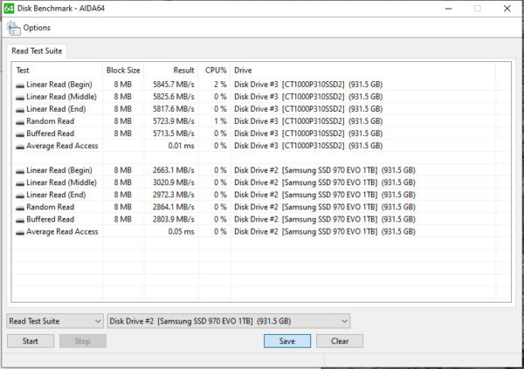Viewport: 524px width, 369px height.
Task: Select the 5825.6 MB/s result cell
Action: point(174,97)
